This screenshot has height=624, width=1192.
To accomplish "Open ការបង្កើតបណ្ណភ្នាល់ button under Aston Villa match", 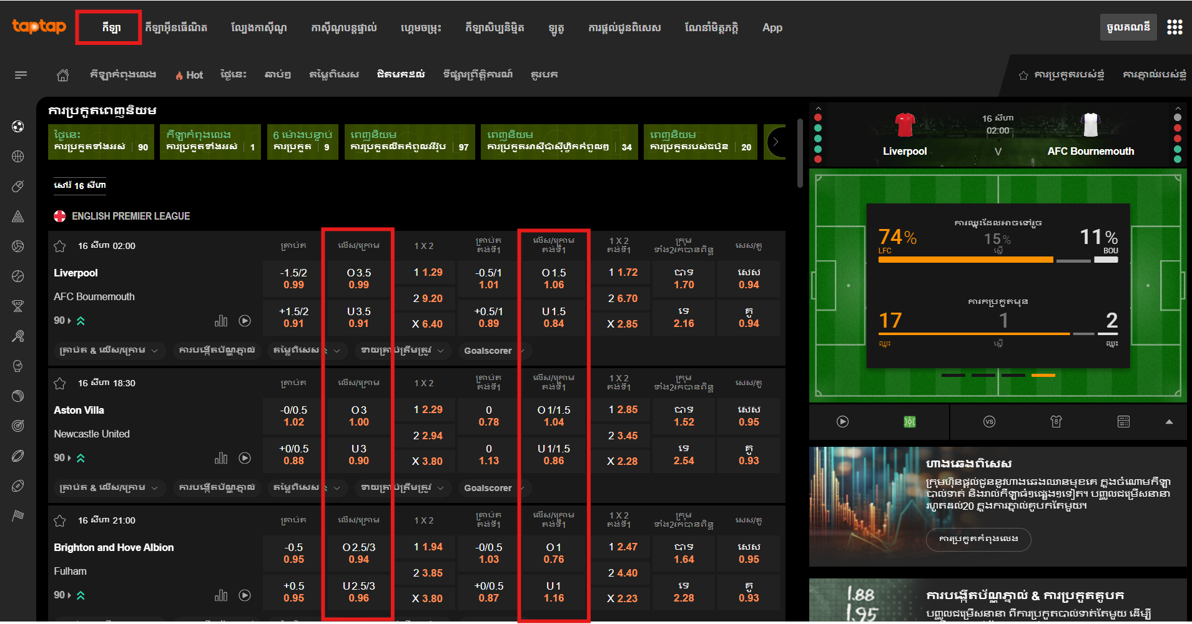I will (x=217, y=488).
